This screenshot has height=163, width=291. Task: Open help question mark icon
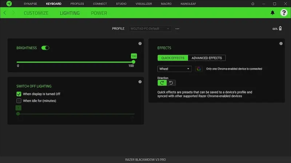click(x=284, y=13)
